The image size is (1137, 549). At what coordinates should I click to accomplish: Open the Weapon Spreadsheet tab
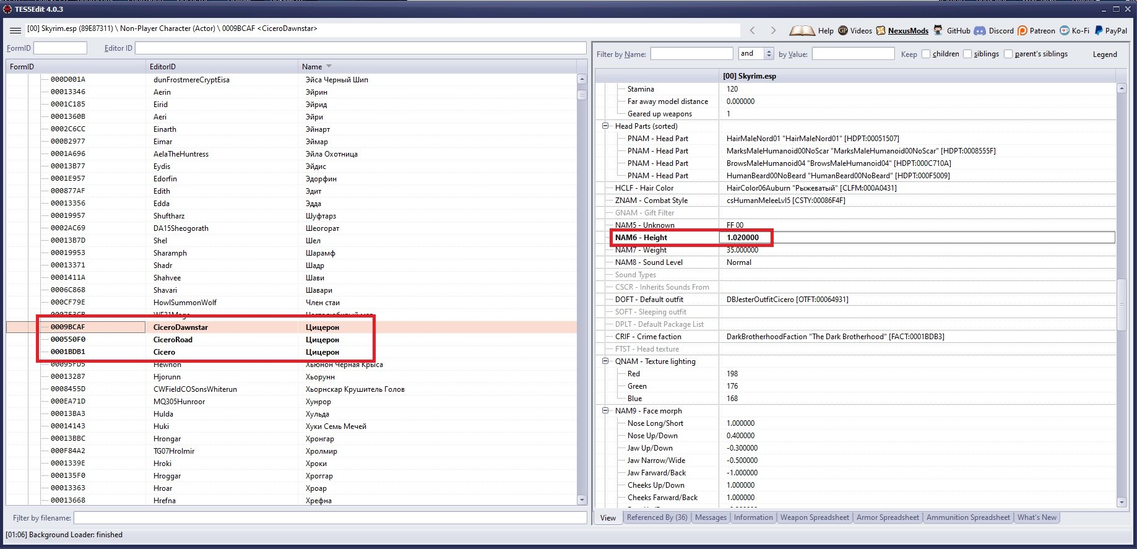click(x=815, y=517)
